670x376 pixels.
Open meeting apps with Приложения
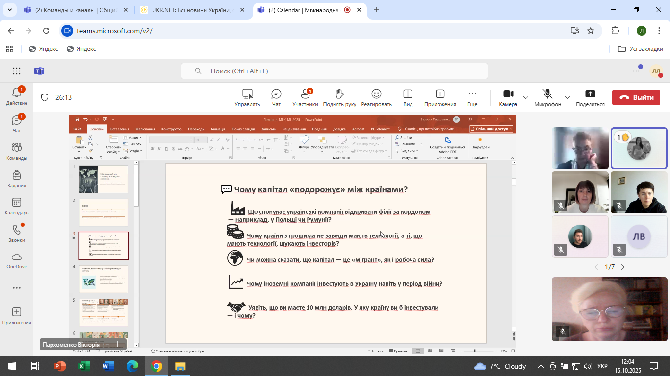(x=440, y=97)
